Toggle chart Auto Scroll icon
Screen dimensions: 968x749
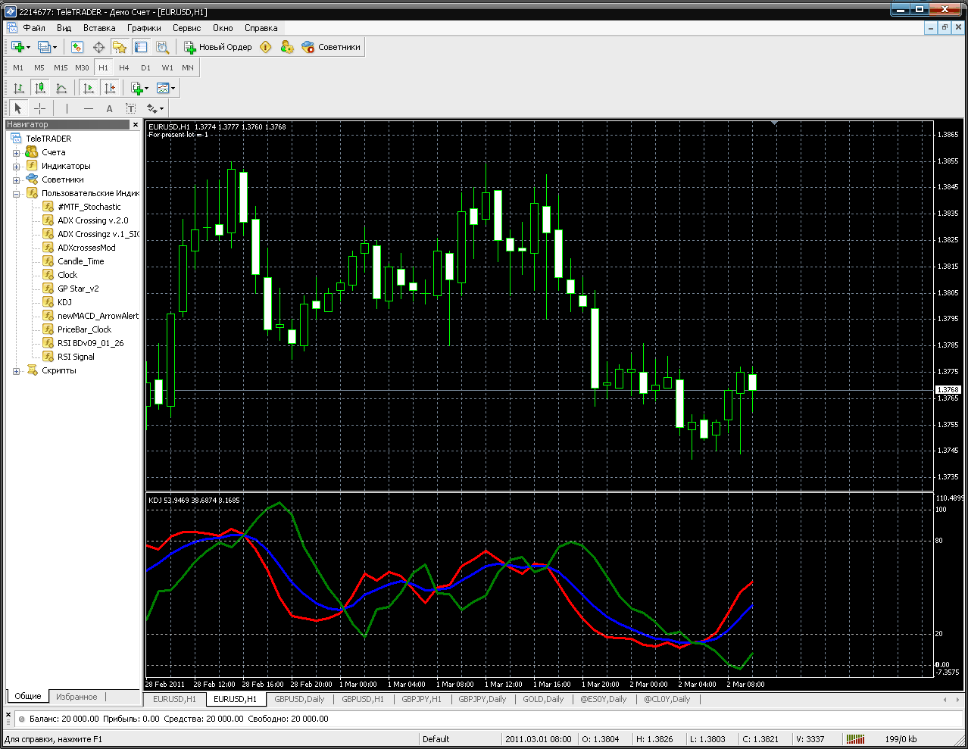89,88
